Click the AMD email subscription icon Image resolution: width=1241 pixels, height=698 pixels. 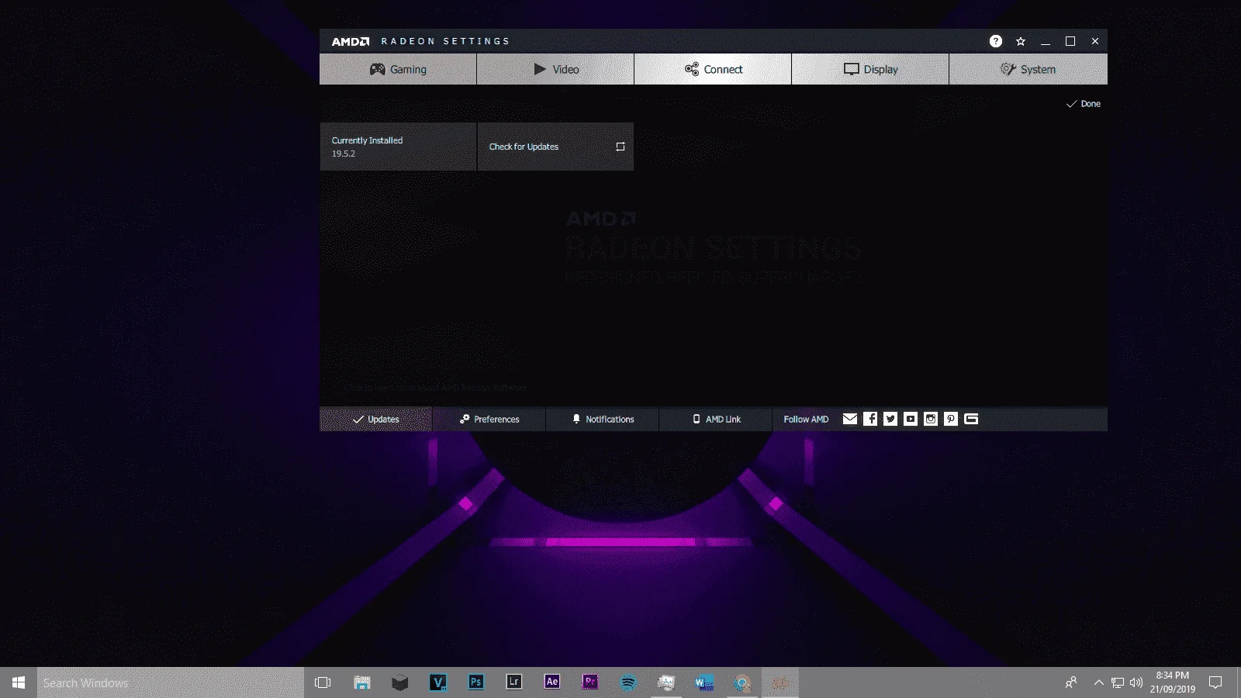click(850, 419)
